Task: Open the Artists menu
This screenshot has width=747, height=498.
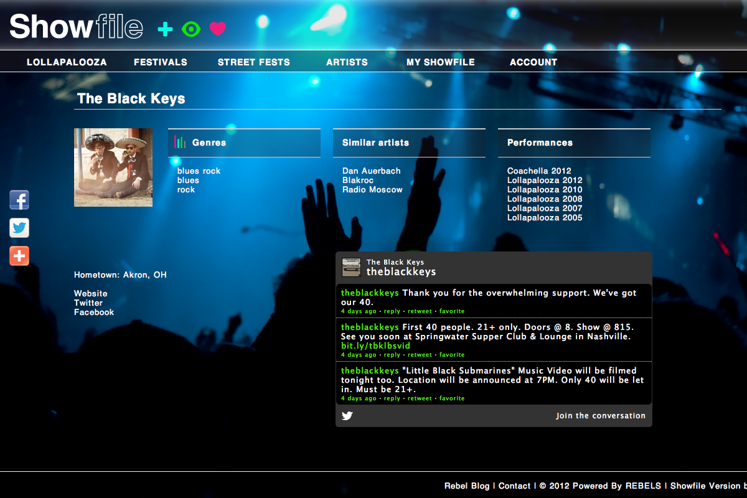Action: 347,62
